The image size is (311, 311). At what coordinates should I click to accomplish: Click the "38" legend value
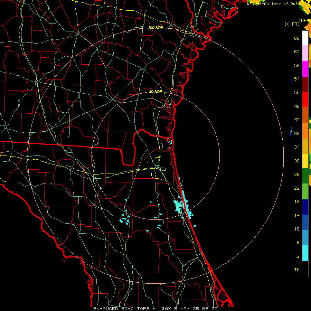297,134
